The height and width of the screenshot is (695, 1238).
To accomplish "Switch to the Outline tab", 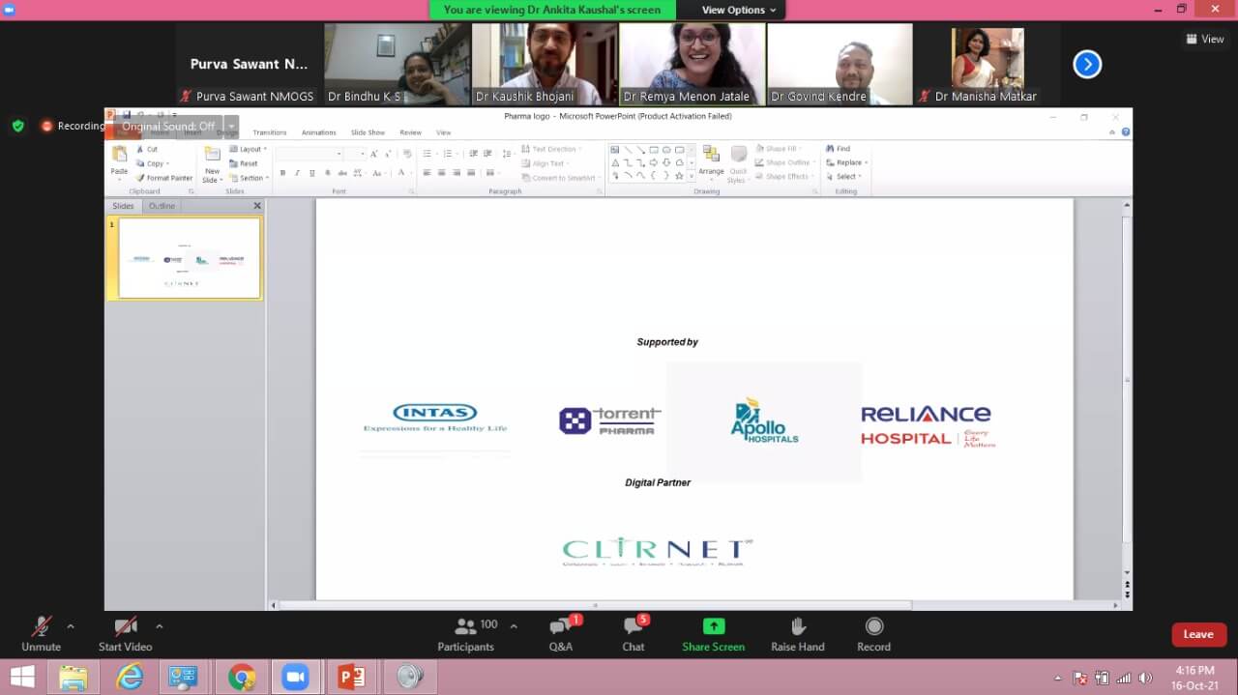I will click(x=162, y=206).
